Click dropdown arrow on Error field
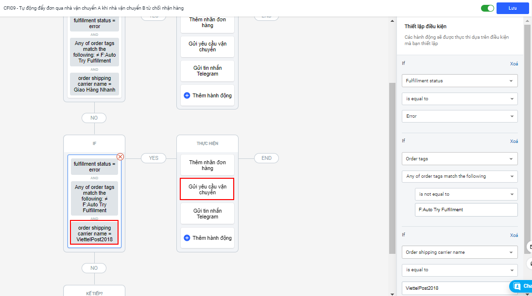The width and height of the screenshot is (532, 296). tap(511, 116)
